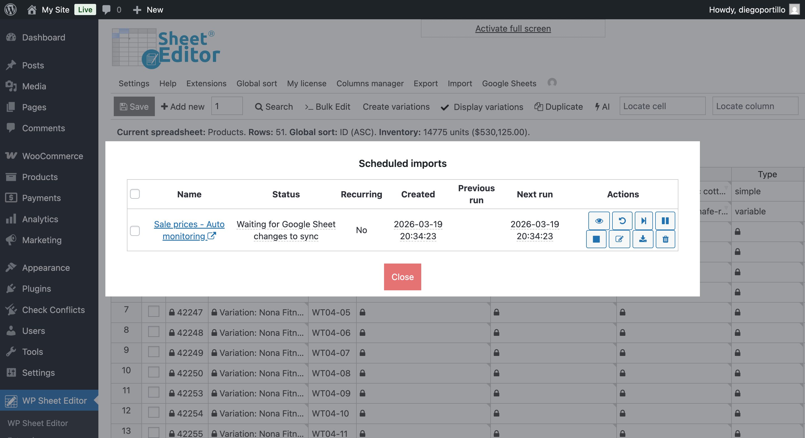Rerun the Sale prices scheduled import
The width and height of the screenshot is (805, 438).
622,221
